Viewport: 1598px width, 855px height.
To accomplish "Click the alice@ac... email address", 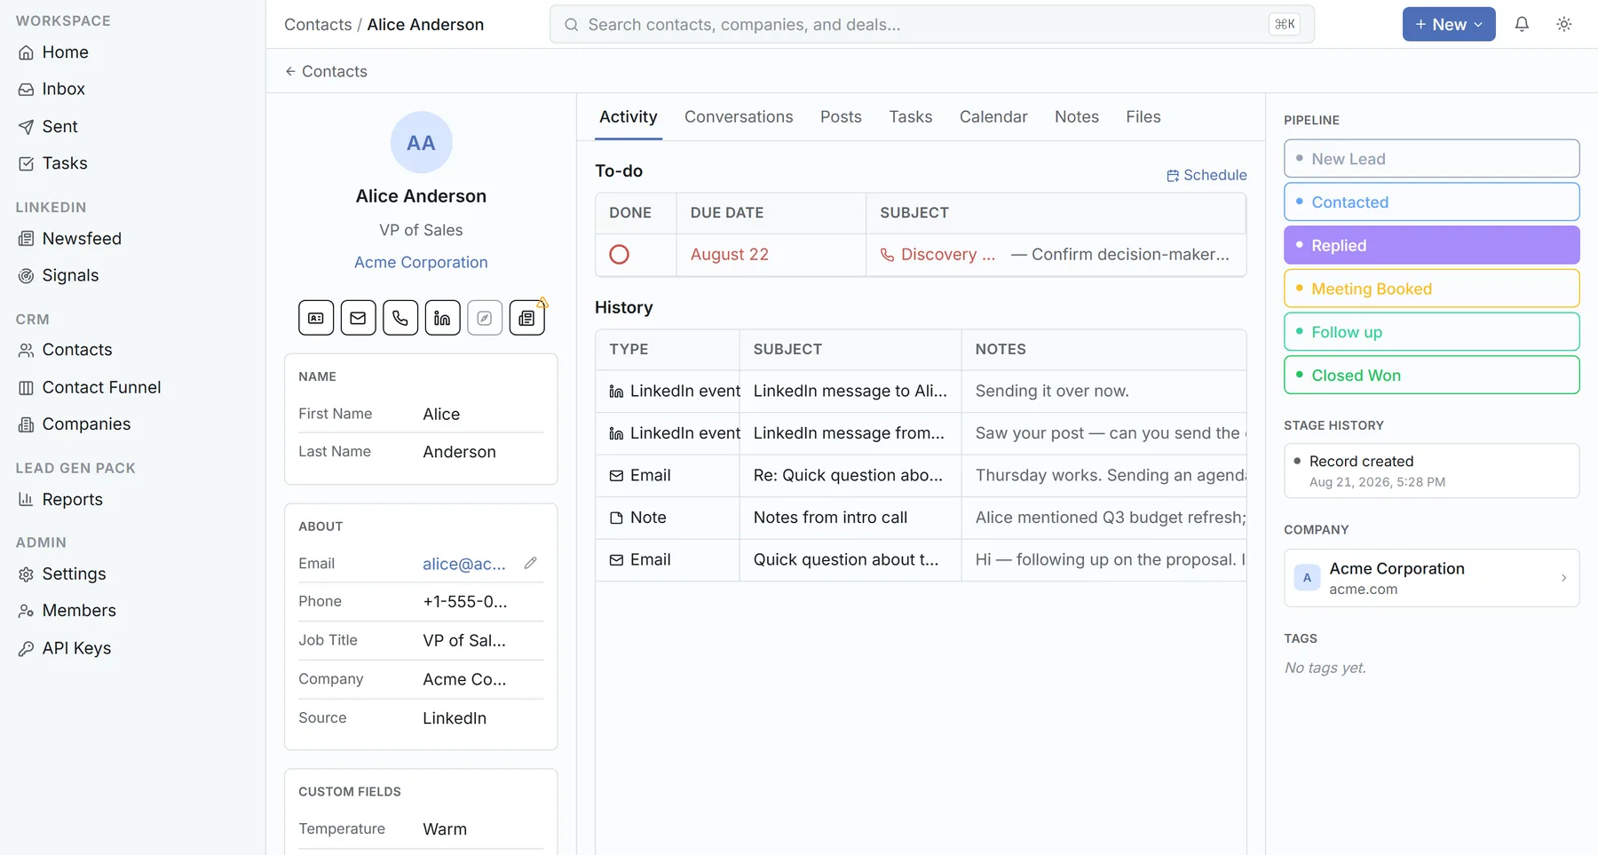I will [x=464, y=563].
